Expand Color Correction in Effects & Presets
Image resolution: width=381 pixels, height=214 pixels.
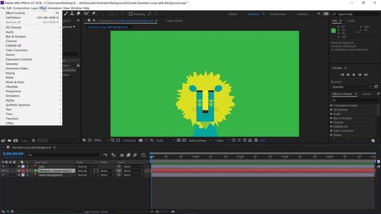pos(331,131)
